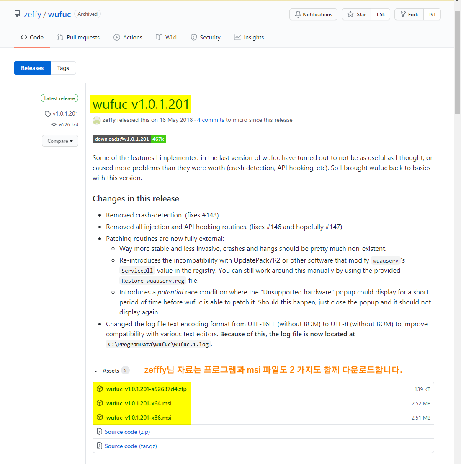Open the 191 forks count

tap(432, 14)
